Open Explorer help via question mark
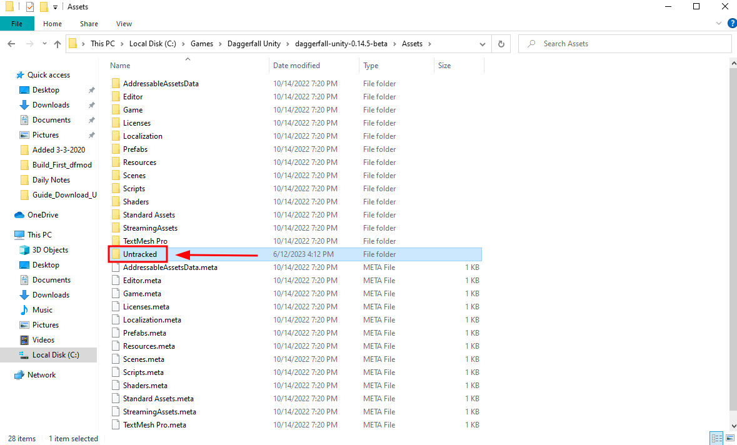 732,23
